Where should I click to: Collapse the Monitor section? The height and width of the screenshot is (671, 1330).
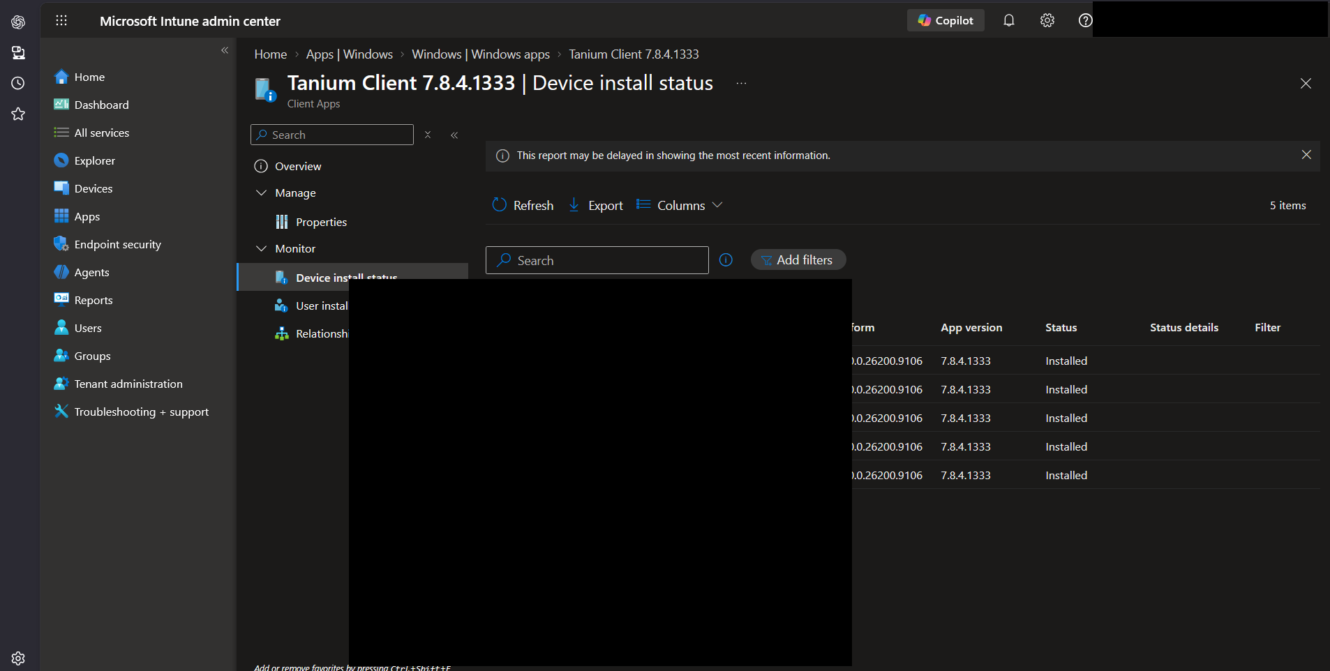[261, 248]
